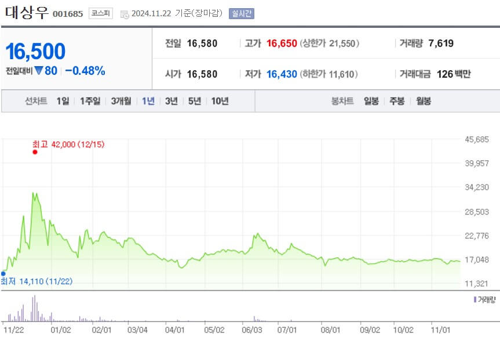The height and width of the screenshot is (337, 500).
Task: Click the 17,048 y-axis label
Action: pyautogui.click(x=477, y=260)
